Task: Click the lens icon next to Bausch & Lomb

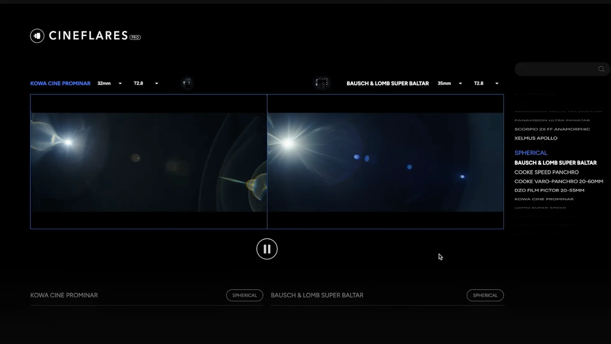Action: (x=322, y=83)
